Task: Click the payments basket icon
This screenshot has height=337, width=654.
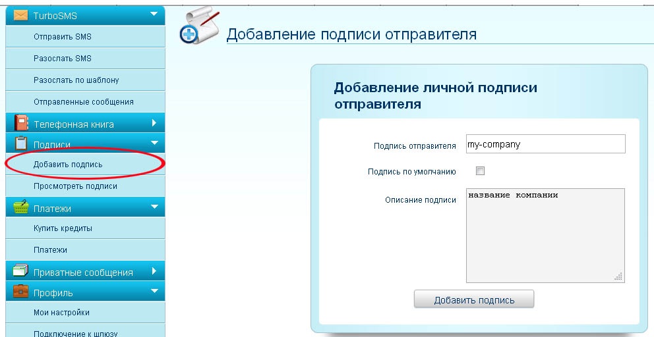Action: (x=21, y=208)
